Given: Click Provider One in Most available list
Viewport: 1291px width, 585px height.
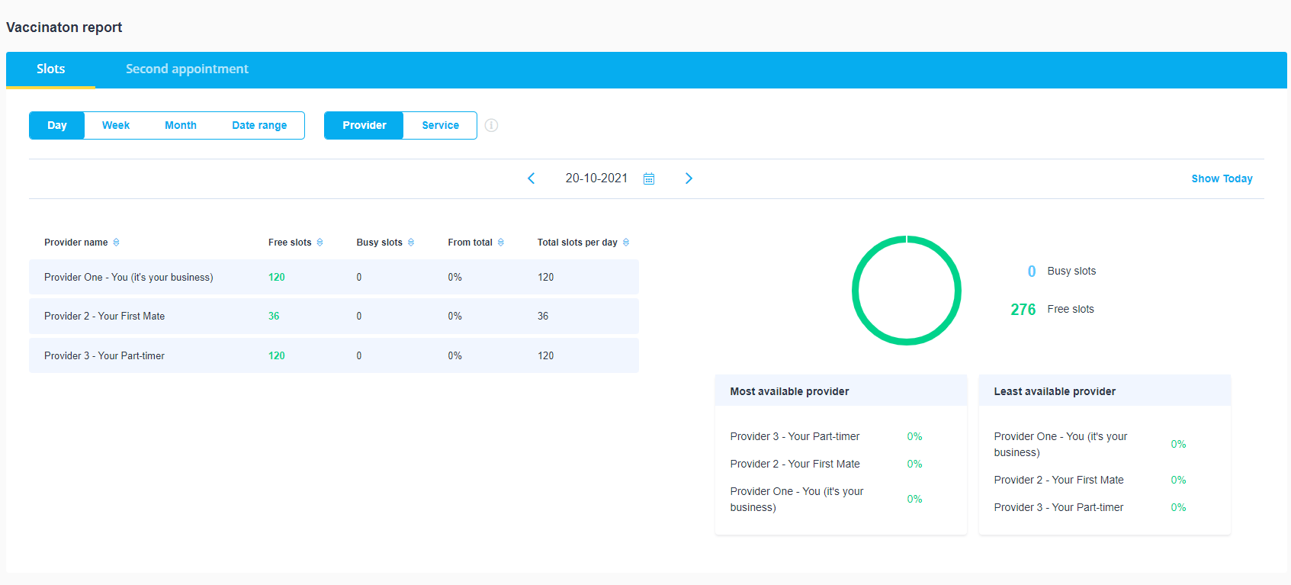Looking at the screenshot, I should (797, 500).
